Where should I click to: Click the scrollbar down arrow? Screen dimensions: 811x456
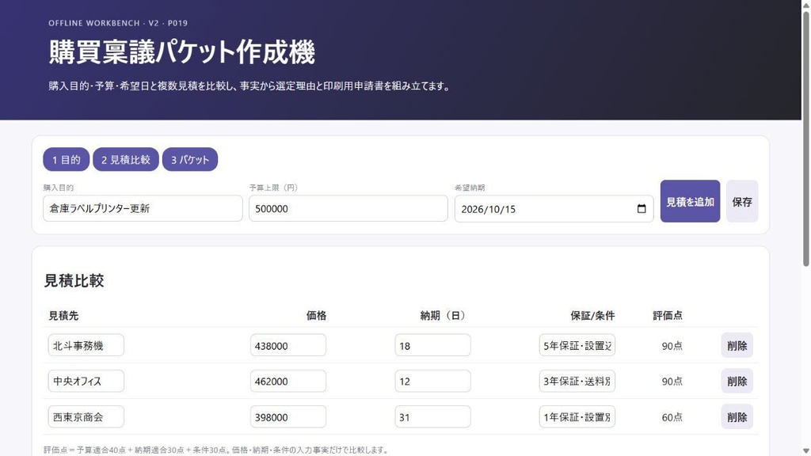click(805, 451)
